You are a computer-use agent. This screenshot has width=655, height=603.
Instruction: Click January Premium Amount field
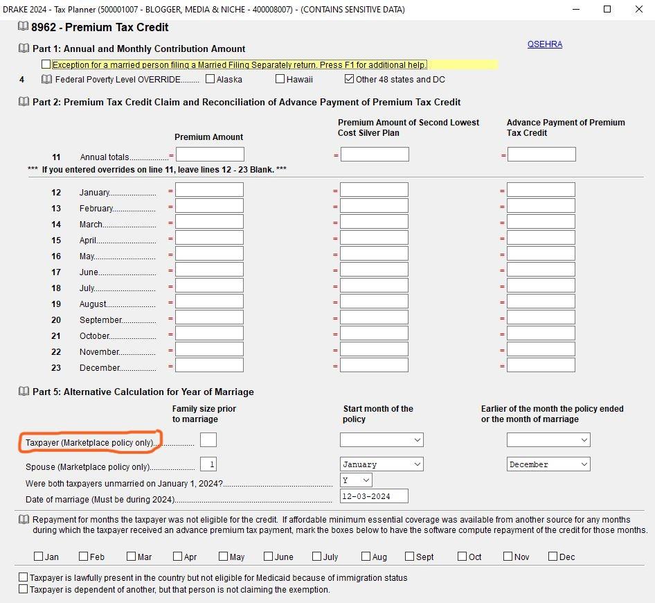[209, 189]
